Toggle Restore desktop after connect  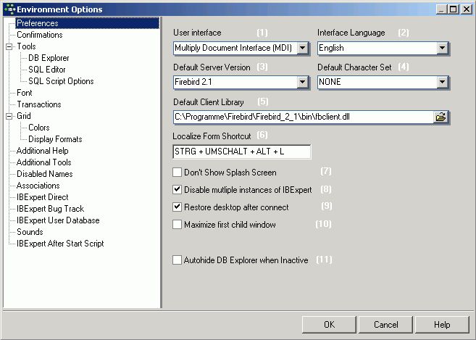point(178,207)
